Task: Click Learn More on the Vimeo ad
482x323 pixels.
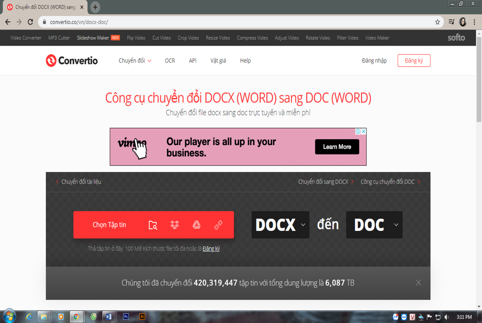Action: point(337,147)
